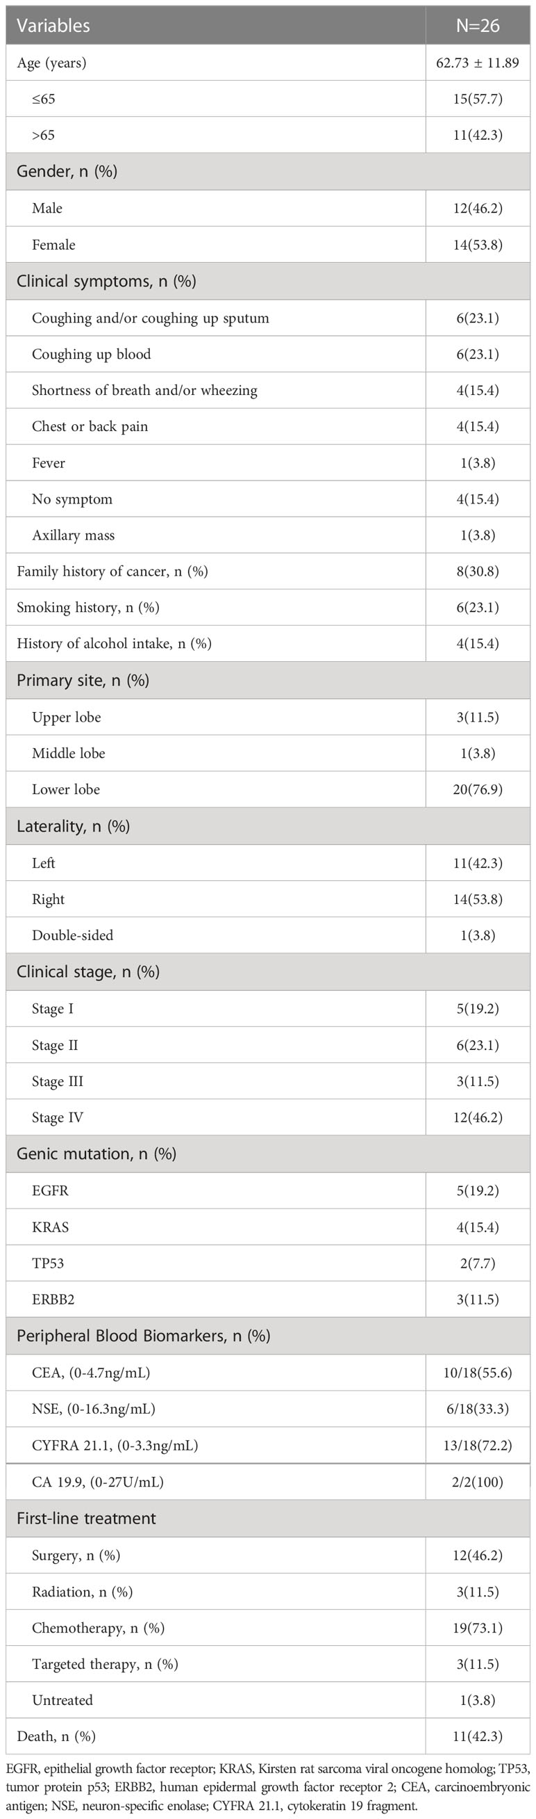This screenshot has height=1819, width=536.
Task: Click the ERBB2 value 3(11.5)
Action: point(478,1300)
